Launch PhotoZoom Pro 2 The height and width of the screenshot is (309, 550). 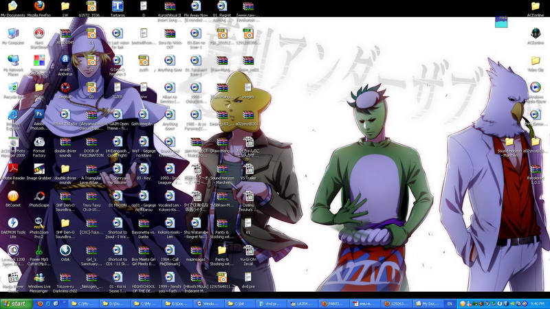click(39, 228)
